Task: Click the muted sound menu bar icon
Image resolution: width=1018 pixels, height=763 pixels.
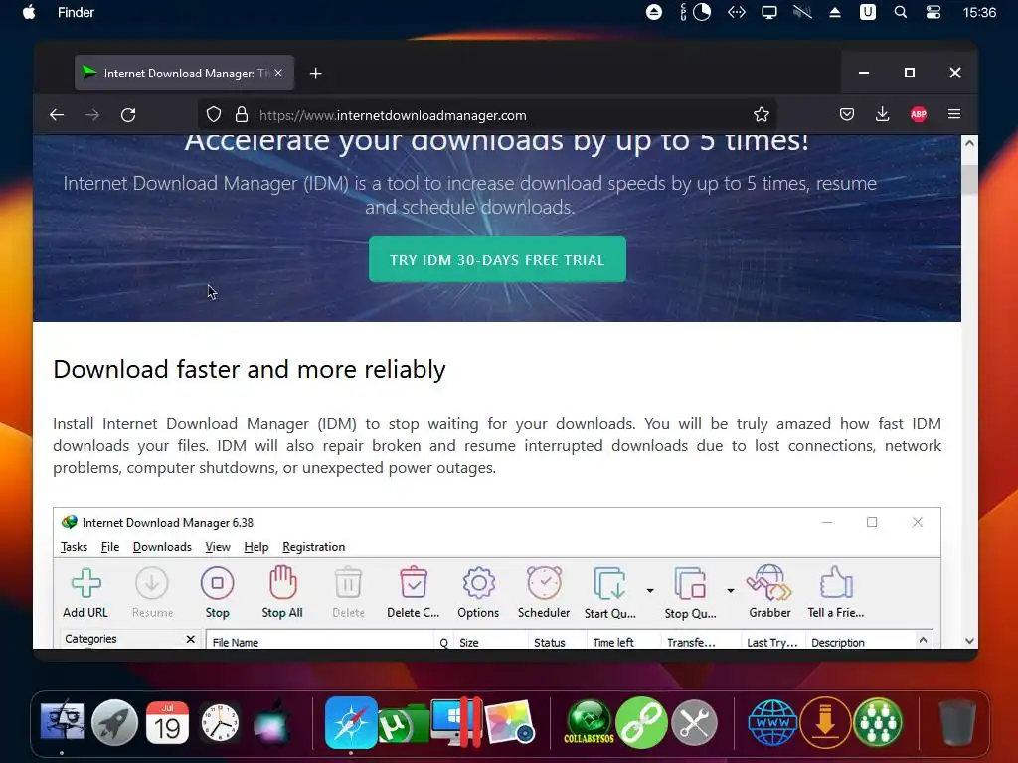Action: tap(802, 12)
